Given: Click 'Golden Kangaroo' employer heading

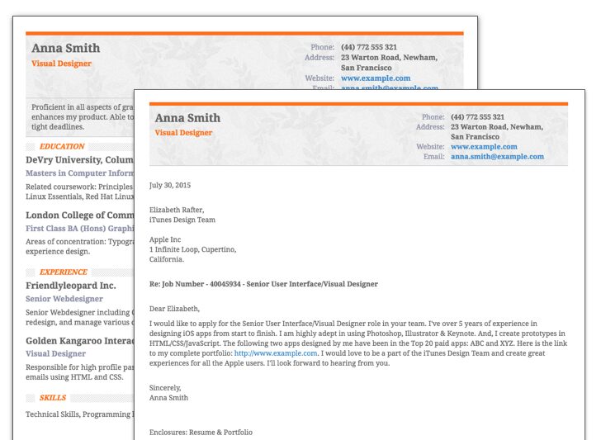Looking at the screenshot, I should coord(79,341).
